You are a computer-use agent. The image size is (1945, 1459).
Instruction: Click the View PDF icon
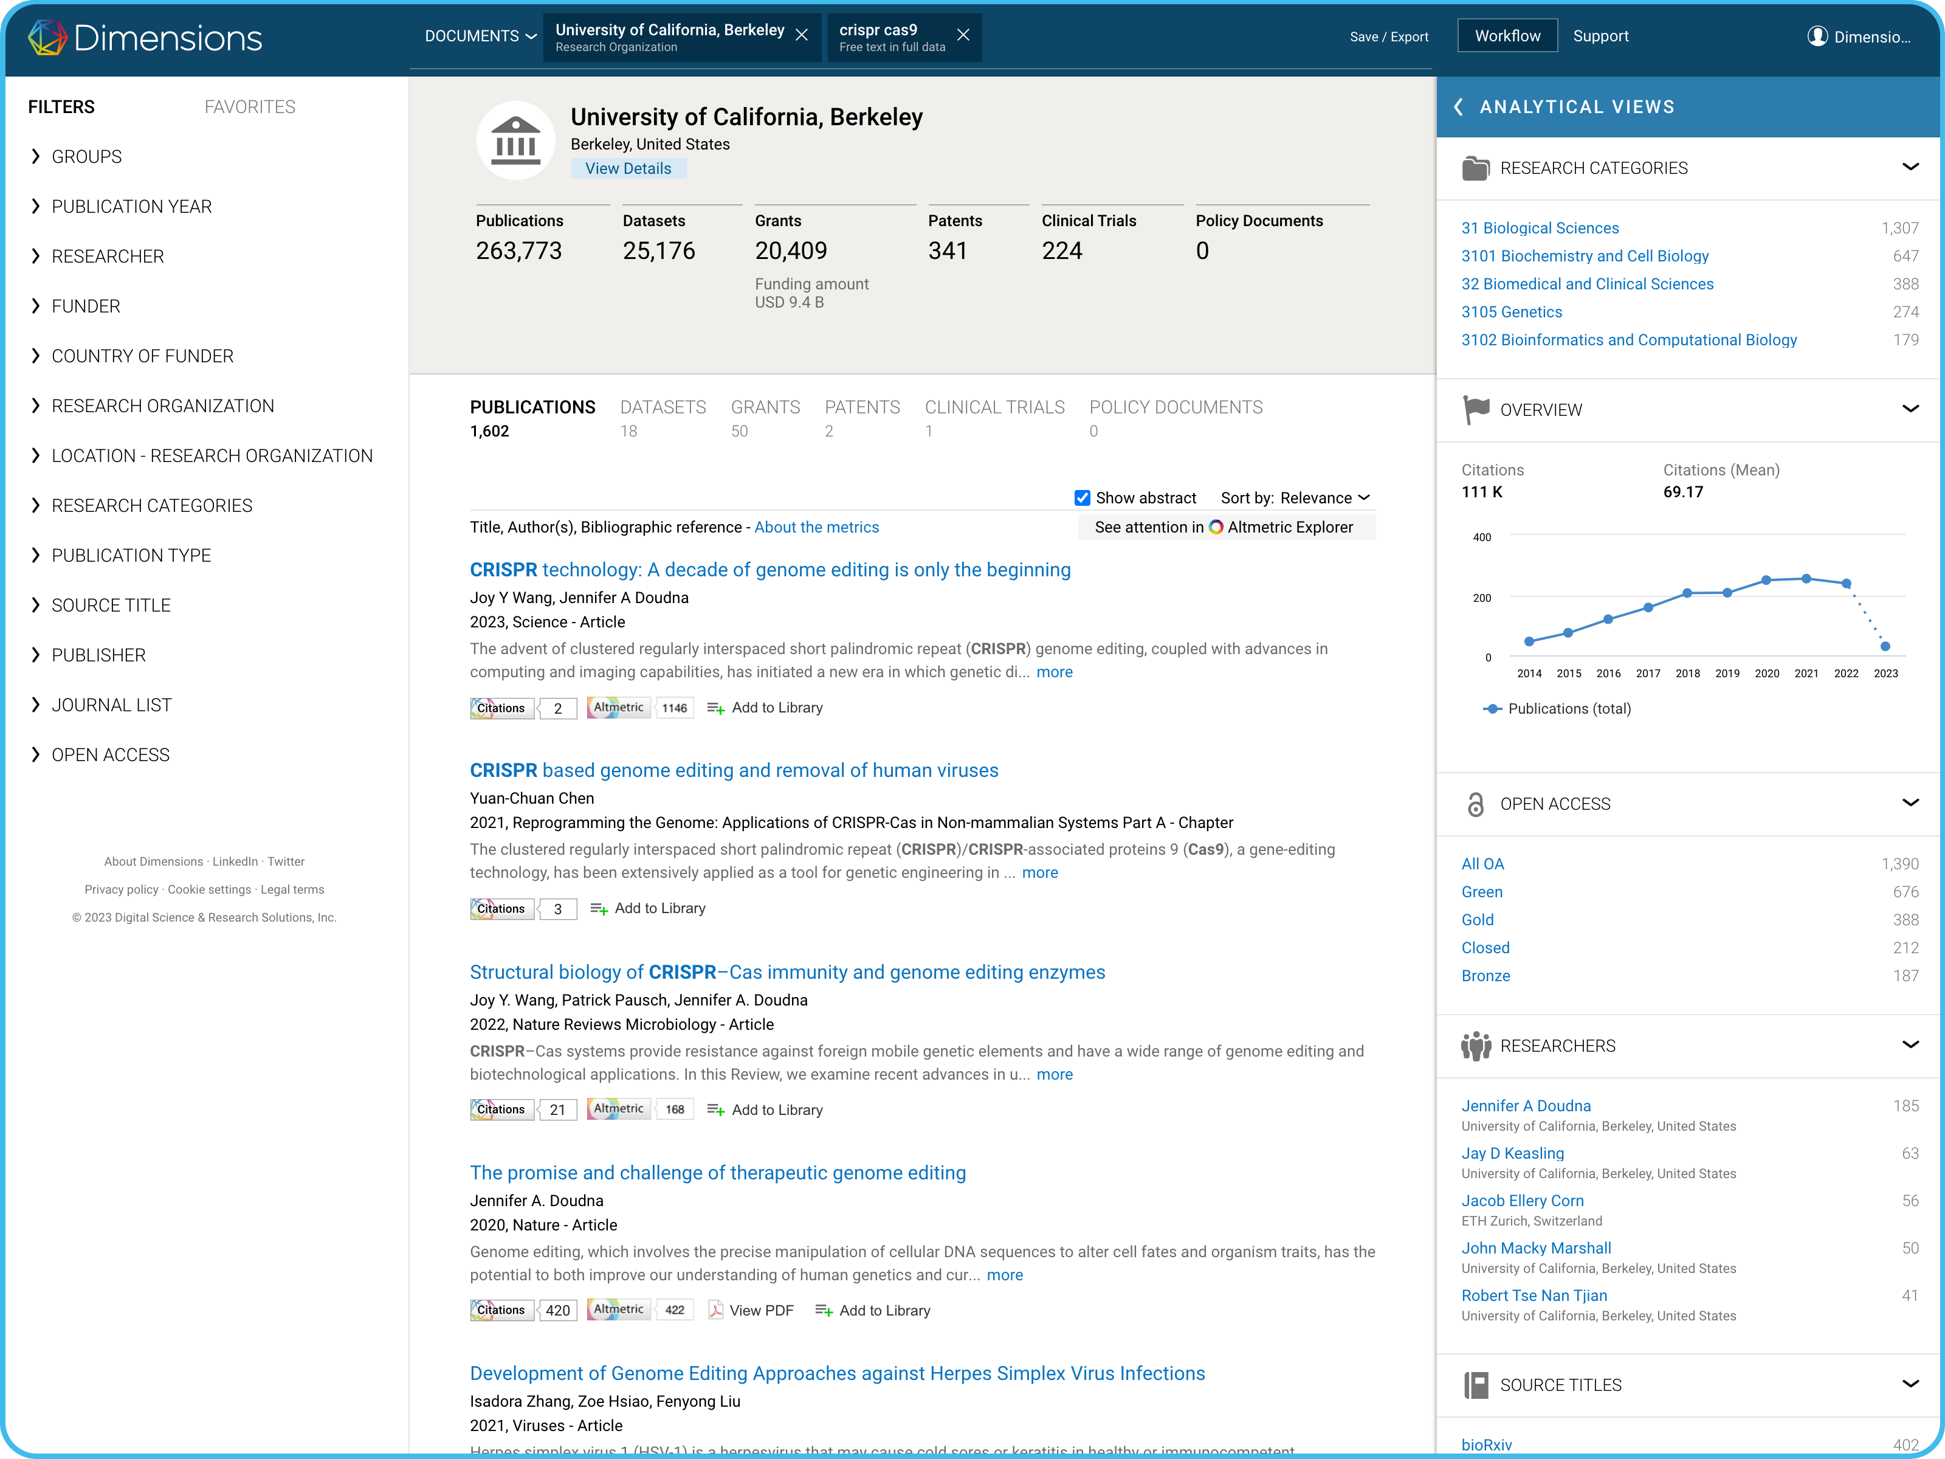point(716,1311)
